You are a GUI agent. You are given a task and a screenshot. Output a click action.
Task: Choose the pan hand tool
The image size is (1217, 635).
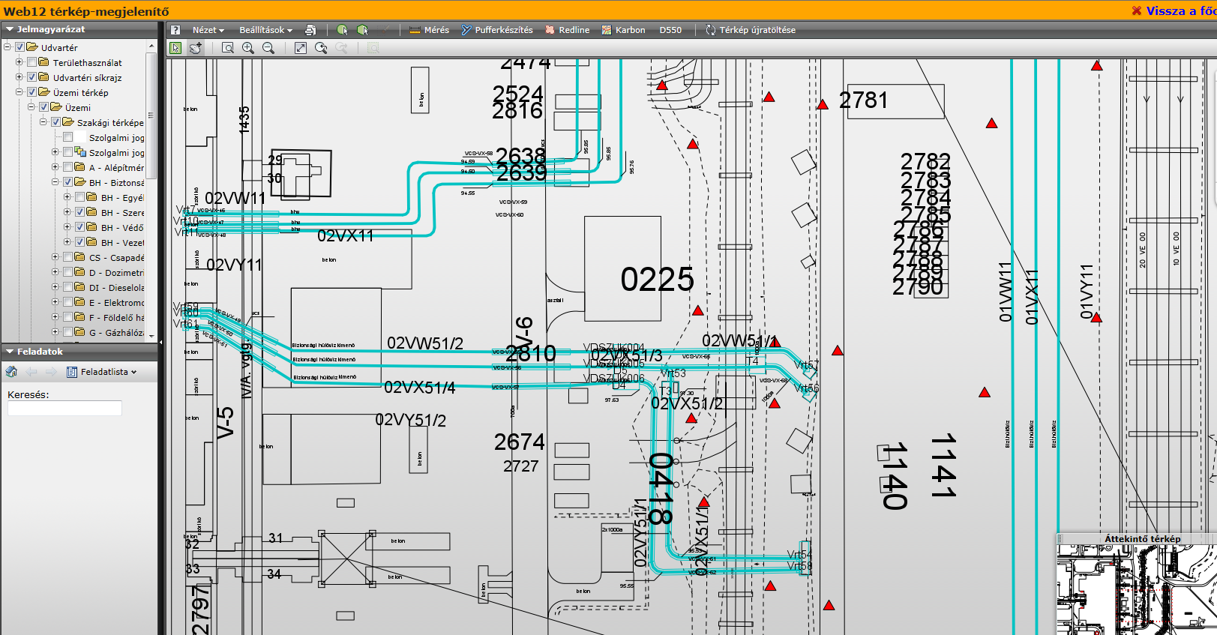196,48
